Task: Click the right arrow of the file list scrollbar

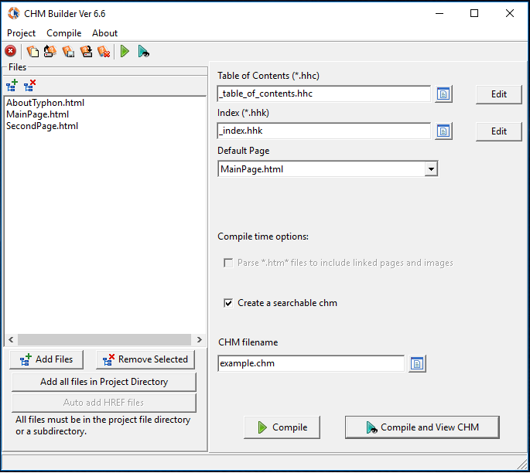Action: (x=199, y=339)
